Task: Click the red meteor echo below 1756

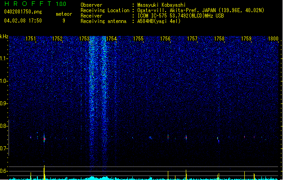Action: [x=168, y=137]
